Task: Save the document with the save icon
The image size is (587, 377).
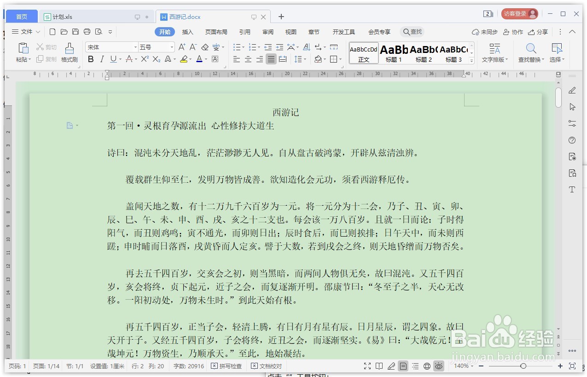Action: click(76, 32)
